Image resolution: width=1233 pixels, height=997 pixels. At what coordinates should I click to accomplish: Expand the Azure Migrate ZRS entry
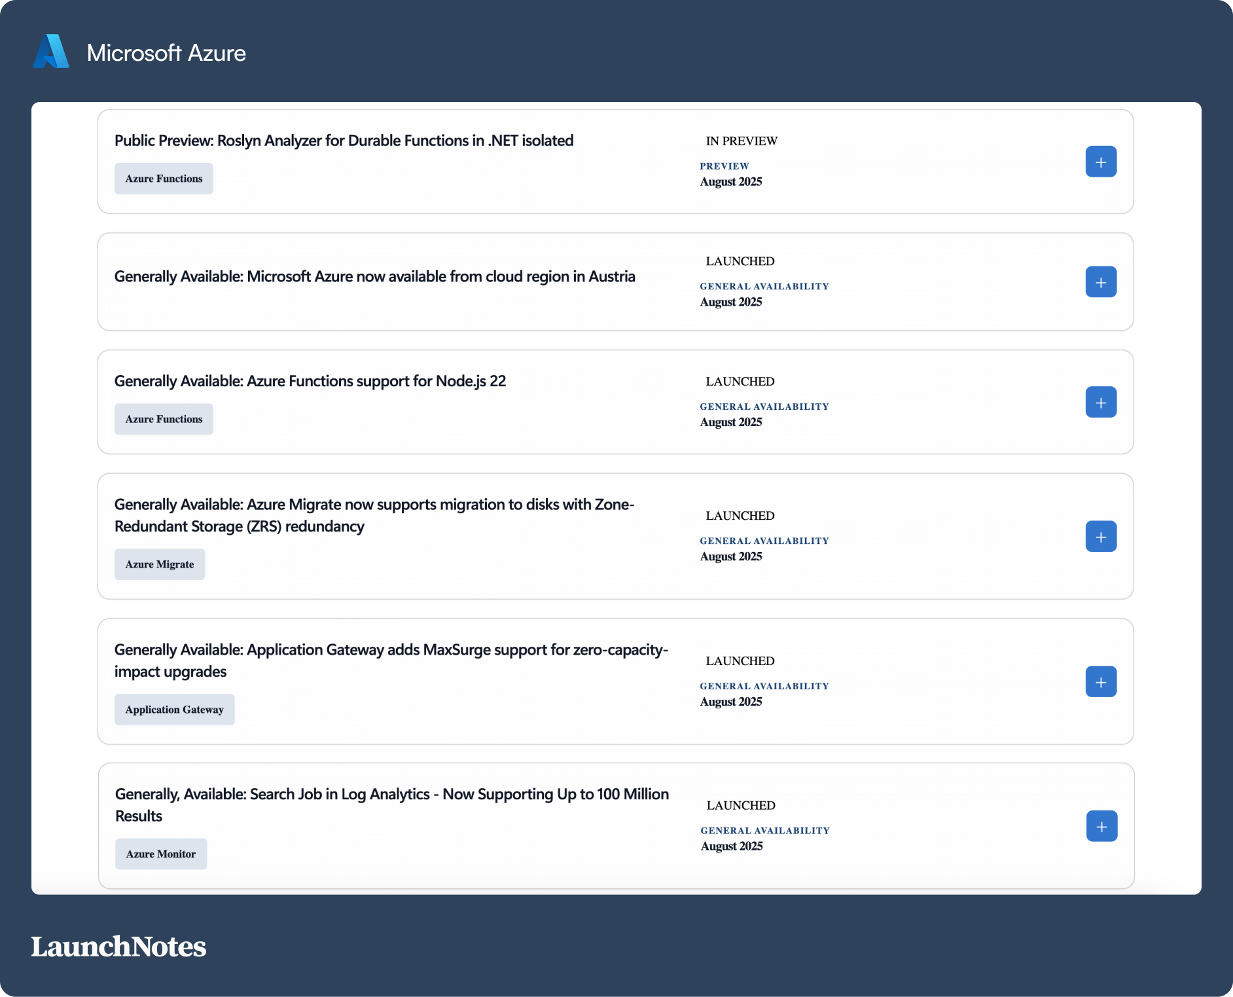click(1101, 537)
